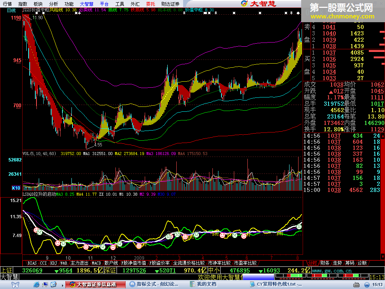Open the 功能 menu
The height and width of the screenshot is (289, 385).
[69, 4]
